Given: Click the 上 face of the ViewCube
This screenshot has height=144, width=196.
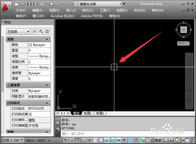Looking at the screenshot, I should (184, 30).
